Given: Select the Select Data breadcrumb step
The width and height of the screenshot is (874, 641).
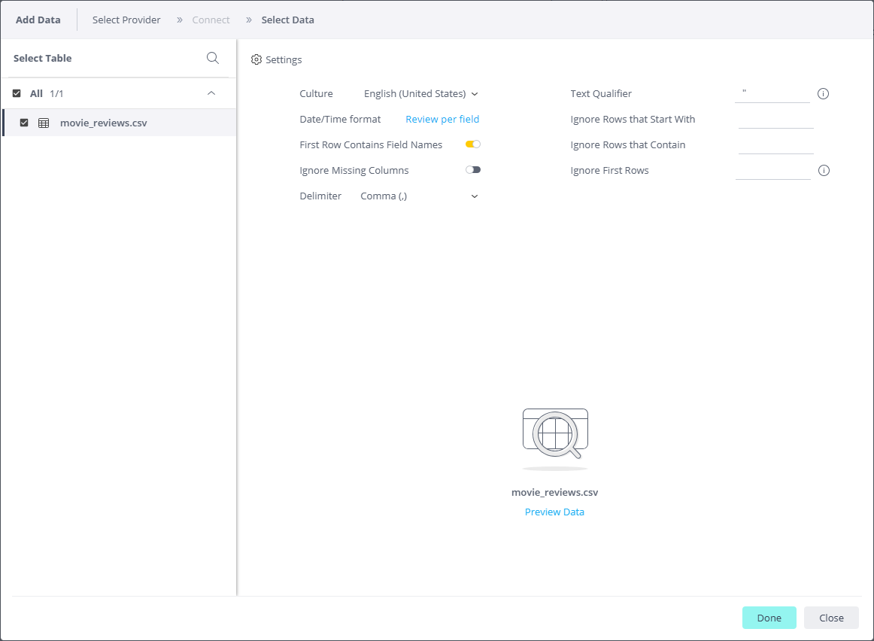Looking at the screenshot, I should coord(287,20).
